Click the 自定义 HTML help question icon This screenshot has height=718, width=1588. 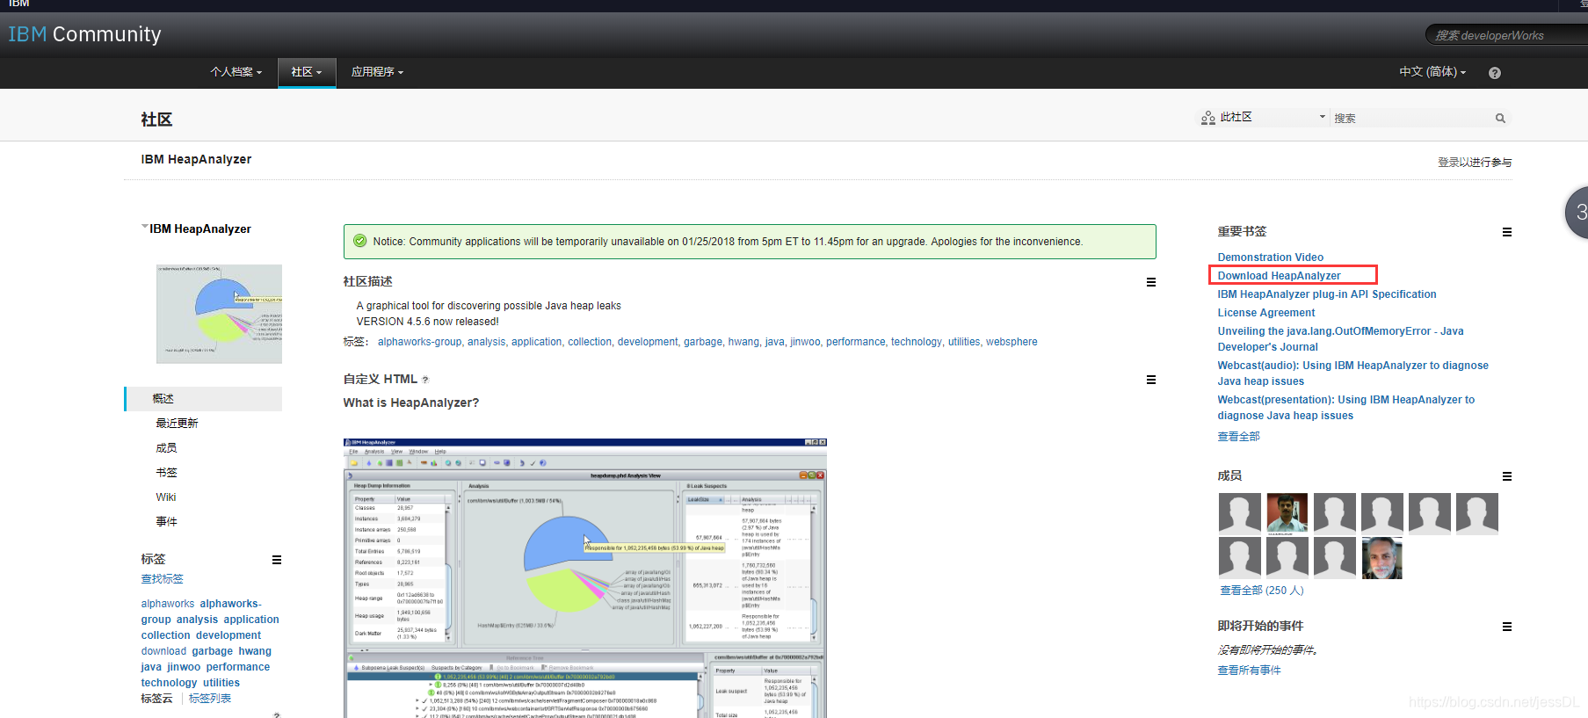[425, 380]
